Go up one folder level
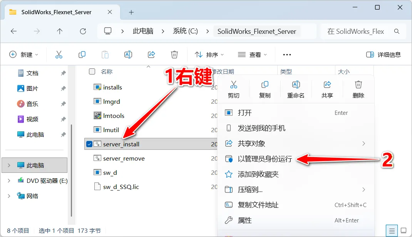This screenshot has height=237, width=412. pyautogui.click(x=60, y=31)
